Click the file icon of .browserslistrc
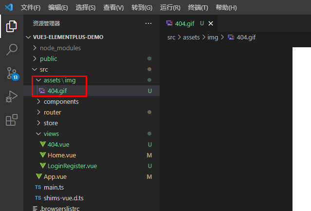The height and width of the screenshot is (211, 311). (35, 209)
